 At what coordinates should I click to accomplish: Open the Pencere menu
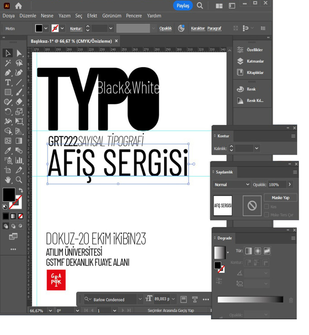coord(134,16)
